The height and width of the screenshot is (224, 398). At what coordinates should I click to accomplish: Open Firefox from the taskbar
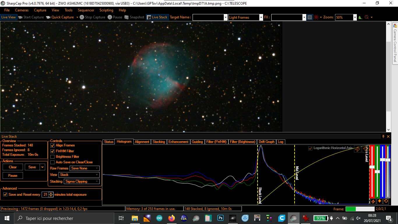[172, 218]
